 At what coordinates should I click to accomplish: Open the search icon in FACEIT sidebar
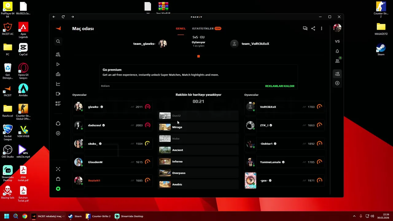[x=58, y=41]
